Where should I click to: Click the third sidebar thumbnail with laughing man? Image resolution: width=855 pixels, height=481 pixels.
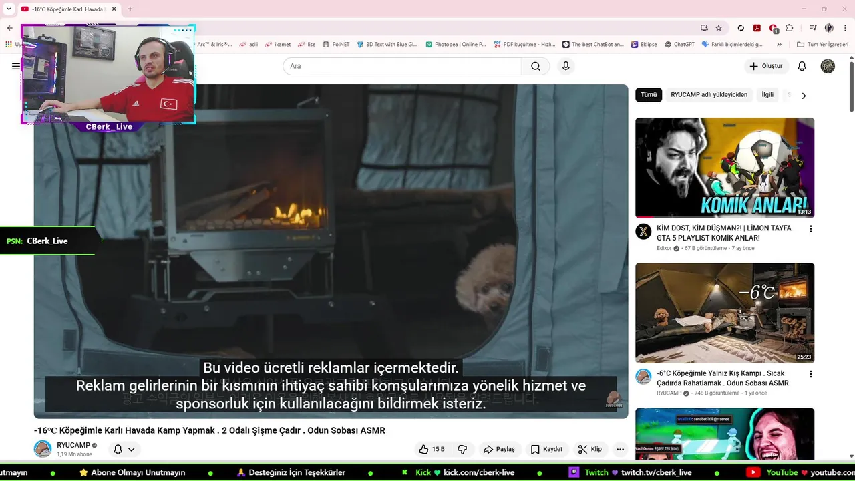point(725,434)
